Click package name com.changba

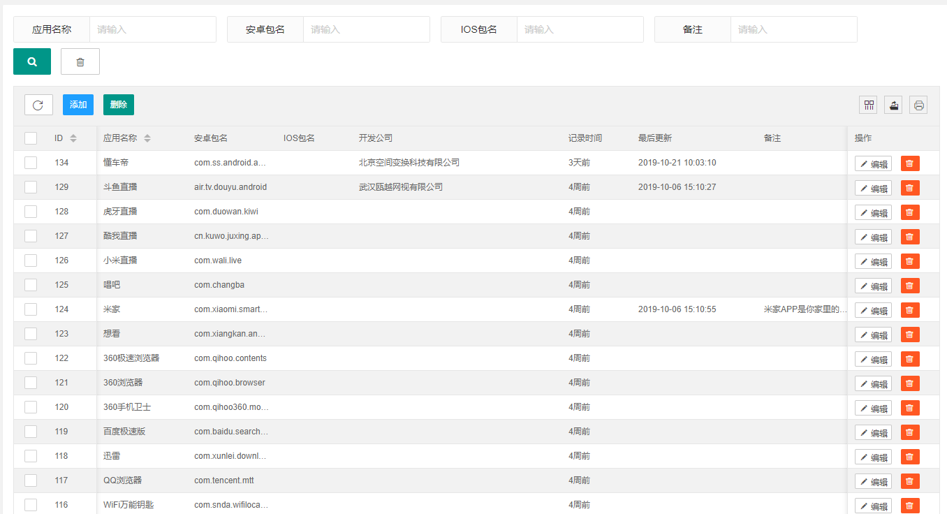click(x=219, y=285)
